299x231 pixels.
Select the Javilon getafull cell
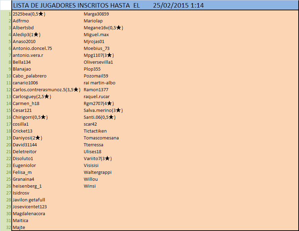pos(29,200)
